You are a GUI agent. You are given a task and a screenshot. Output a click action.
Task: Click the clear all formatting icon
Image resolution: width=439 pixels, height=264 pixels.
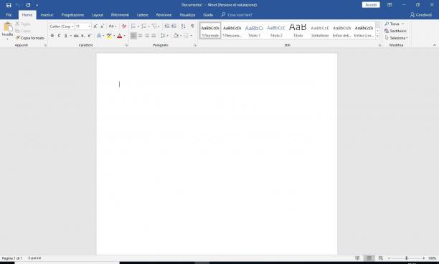(124, 27)
